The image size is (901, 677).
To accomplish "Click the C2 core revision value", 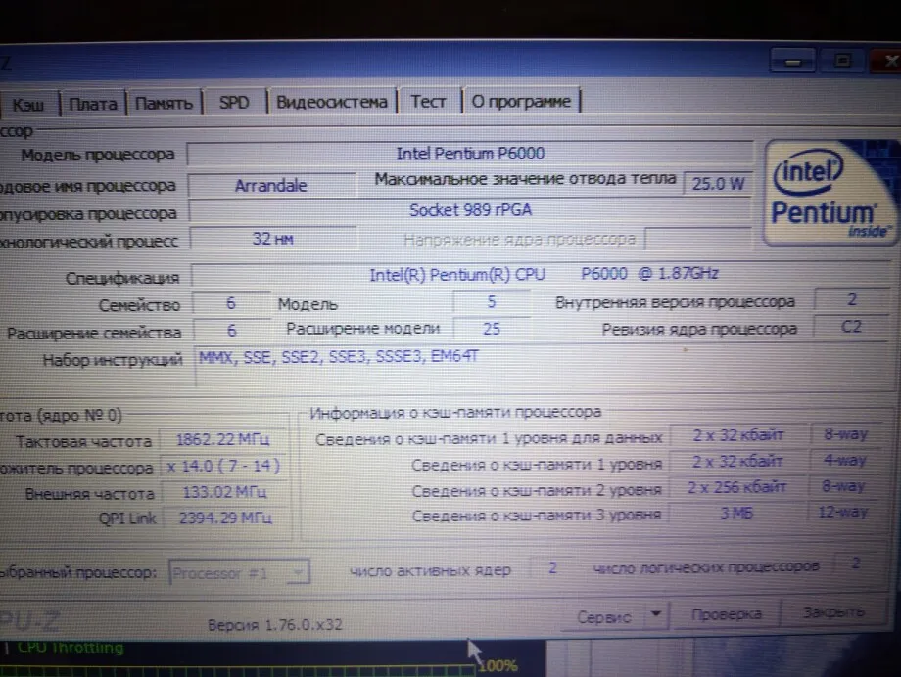I will pyautogui.click(x=851, y=327).
